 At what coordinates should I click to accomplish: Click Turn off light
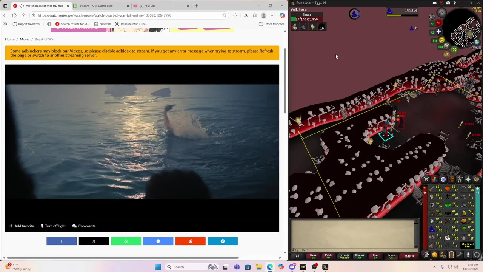coord(53,226)
